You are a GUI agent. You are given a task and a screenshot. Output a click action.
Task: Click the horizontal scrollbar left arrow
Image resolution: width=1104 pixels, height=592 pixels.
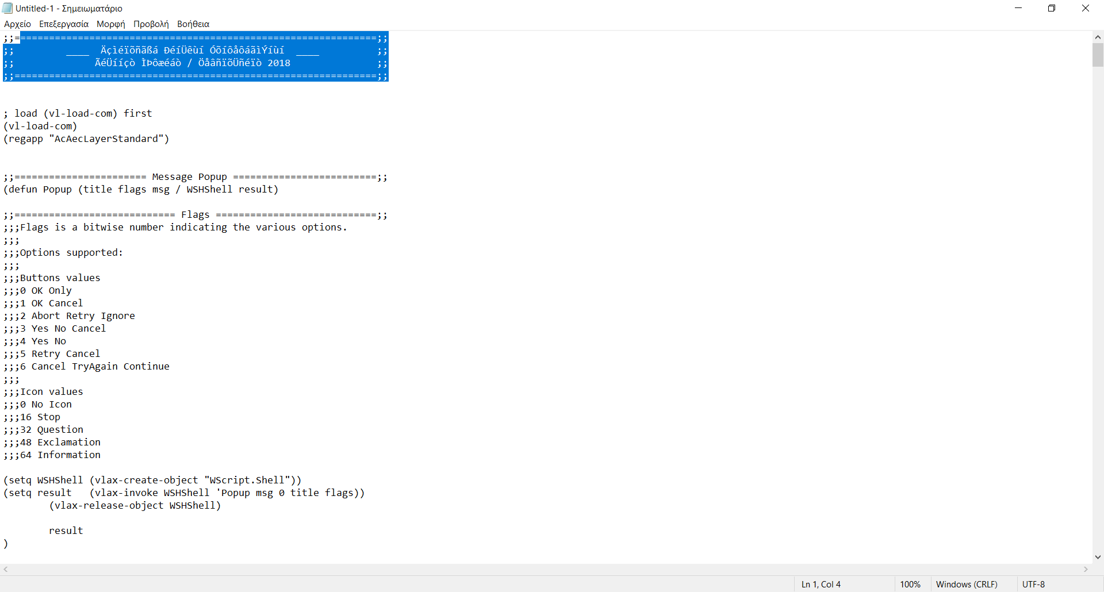click(x=6, y=570)
